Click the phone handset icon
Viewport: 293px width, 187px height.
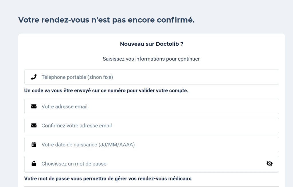pyautogui.click(x=34, y=77)
